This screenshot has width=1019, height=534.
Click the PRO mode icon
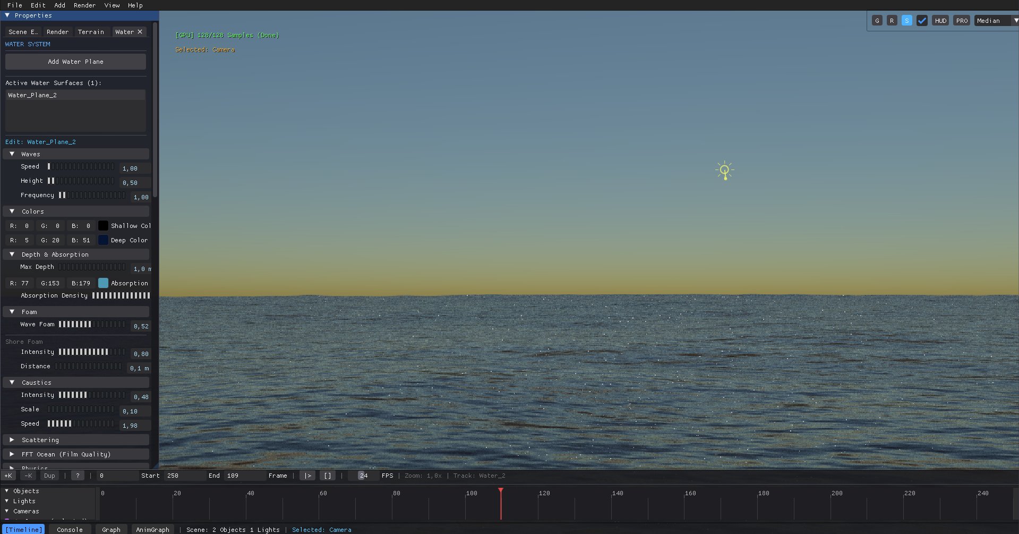(x=962, y=20)
